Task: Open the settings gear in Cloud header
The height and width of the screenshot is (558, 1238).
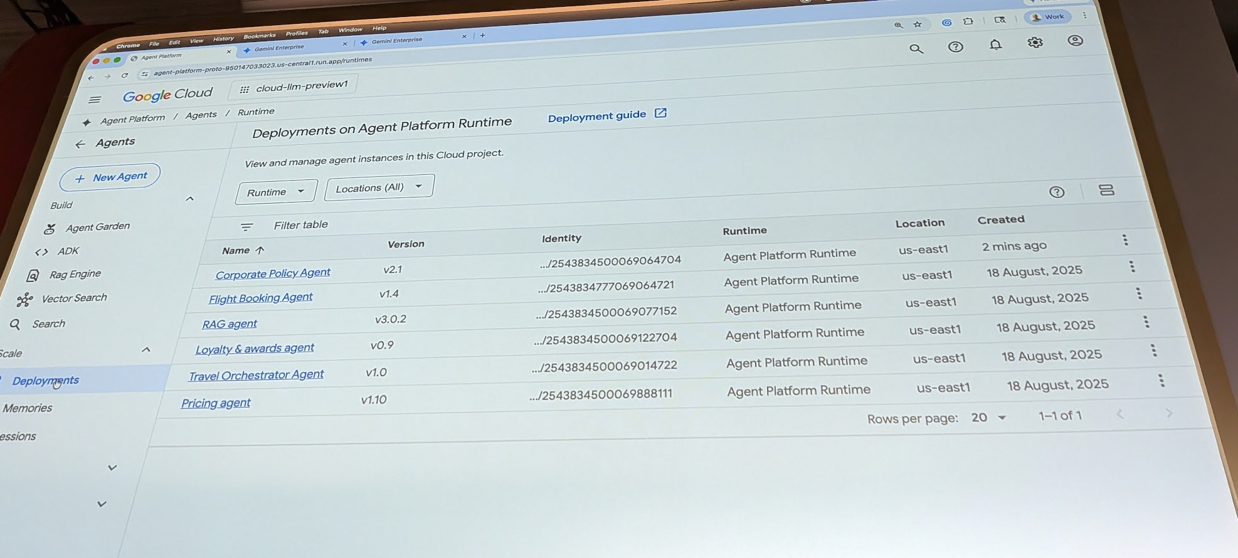Action: (x=1035, y=43)
